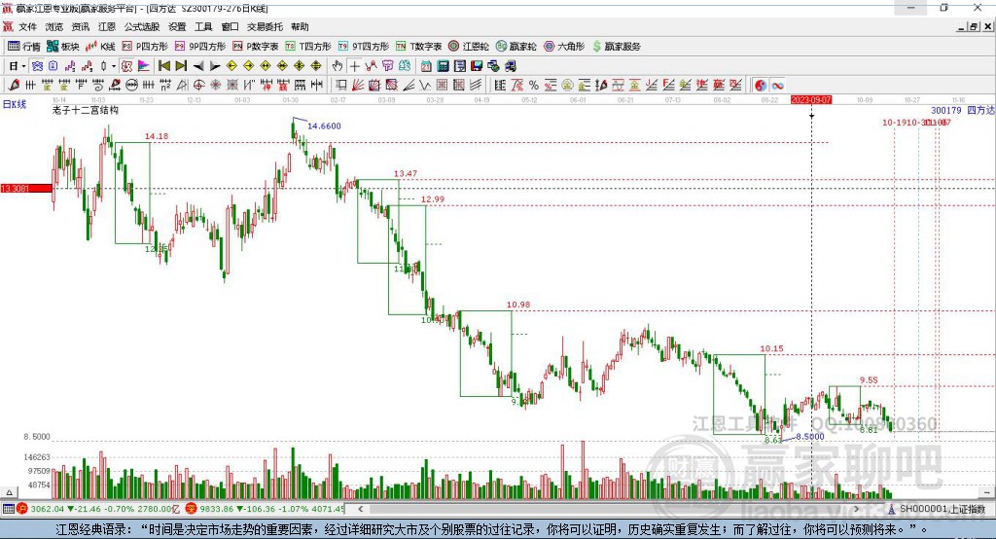Open the P四方形 tool
Screen dimensions: 996x539
point(144,47)
